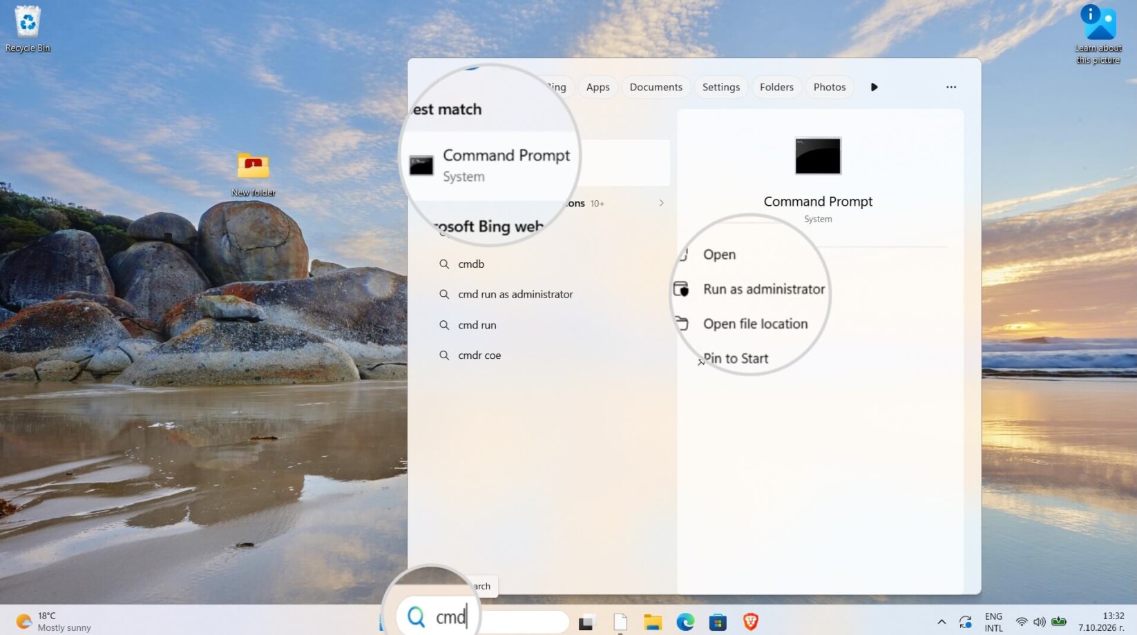The width and height of the screenshot is (1137, 635).
Task: Click the taskbar search box with cmd
Action: click(484, 618)
